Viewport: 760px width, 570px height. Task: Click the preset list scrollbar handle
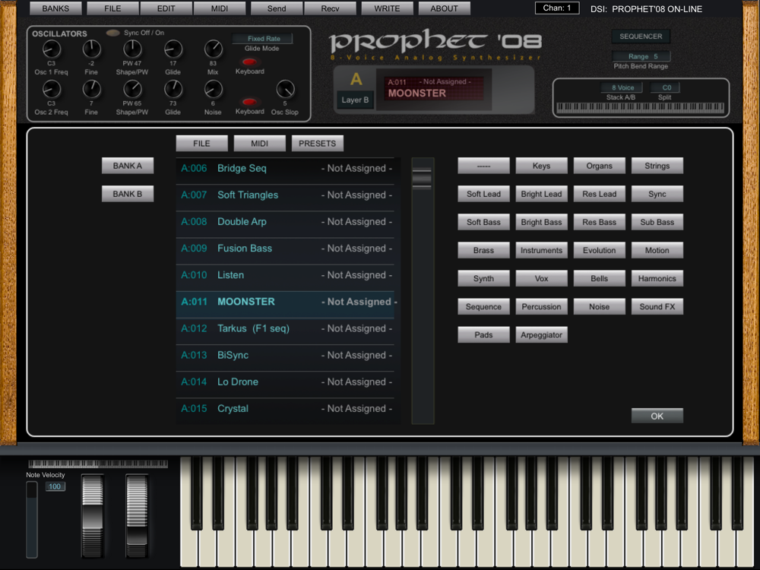[x=422, y=178]
